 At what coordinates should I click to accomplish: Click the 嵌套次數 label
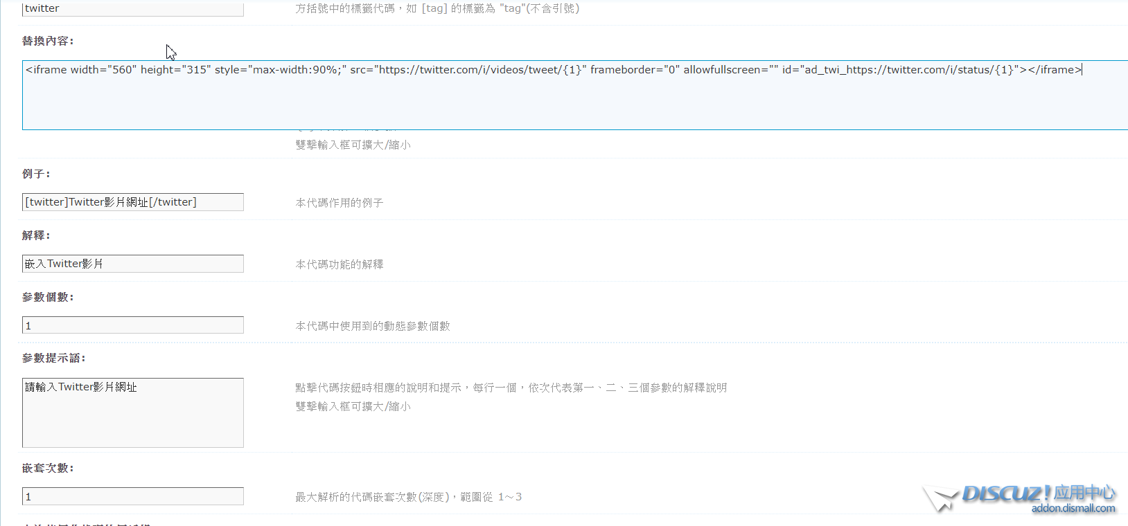pos(47,468)
